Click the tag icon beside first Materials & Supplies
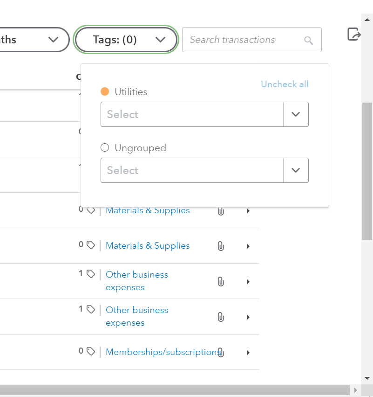 (x=91, y=210)
